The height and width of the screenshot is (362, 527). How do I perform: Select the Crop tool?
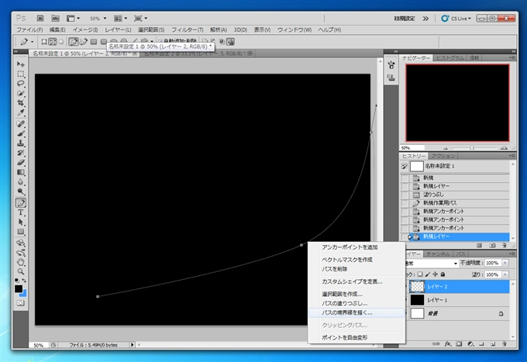point(20,102)
